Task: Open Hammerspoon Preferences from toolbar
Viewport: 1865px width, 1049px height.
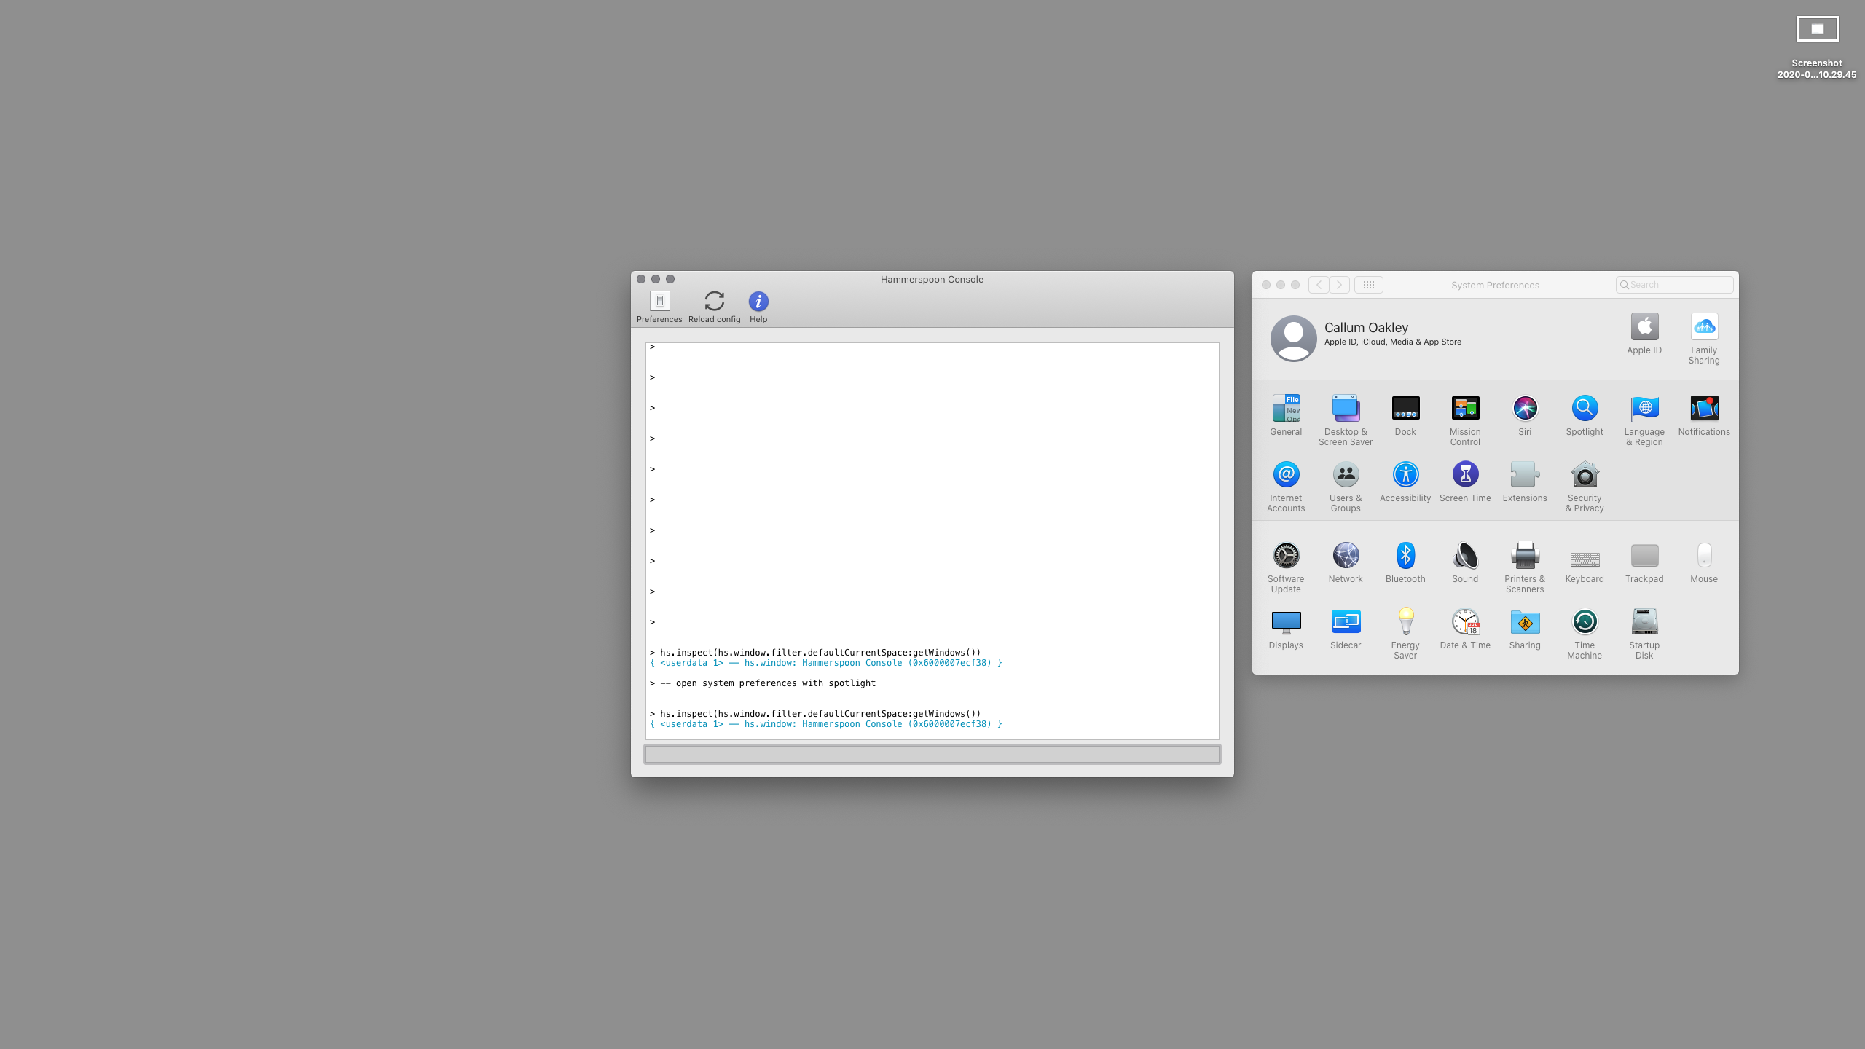Action: (659, 307)
